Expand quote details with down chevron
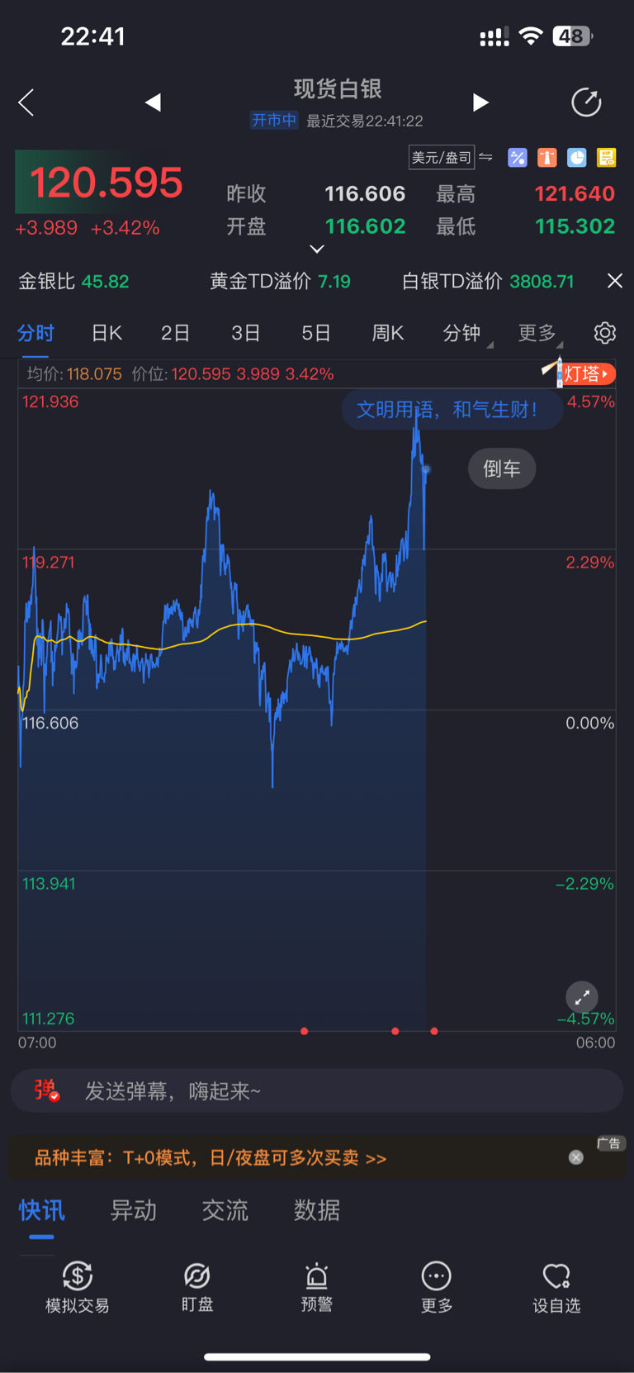The height and width of the screenshot is (1373, 634). (x=317, y=249)
